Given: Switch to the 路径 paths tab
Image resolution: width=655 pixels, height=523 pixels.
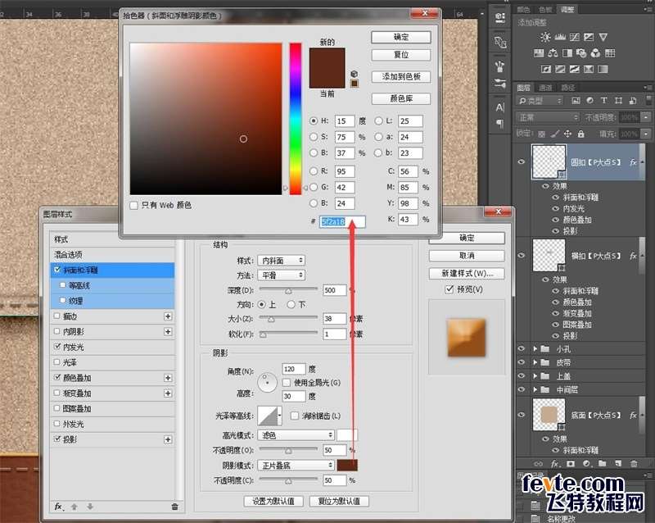Looking at the screenshot, I should [x=567, y=88].
